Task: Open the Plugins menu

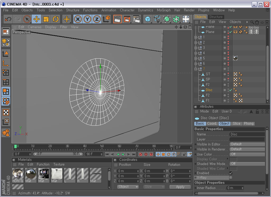Action: (x=204, y=10)
